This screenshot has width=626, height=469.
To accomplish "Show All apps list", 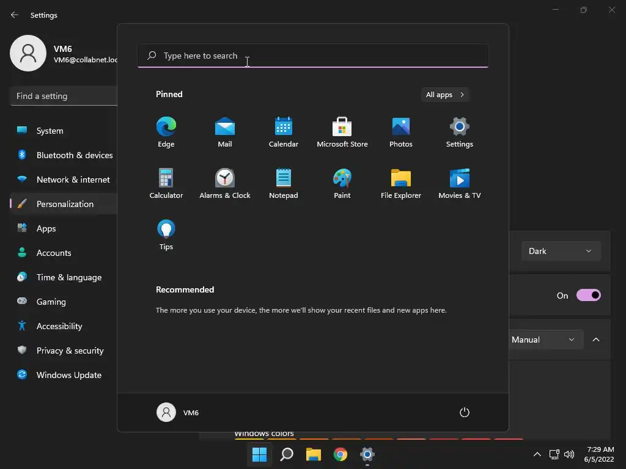I will [x=445, y=95].
